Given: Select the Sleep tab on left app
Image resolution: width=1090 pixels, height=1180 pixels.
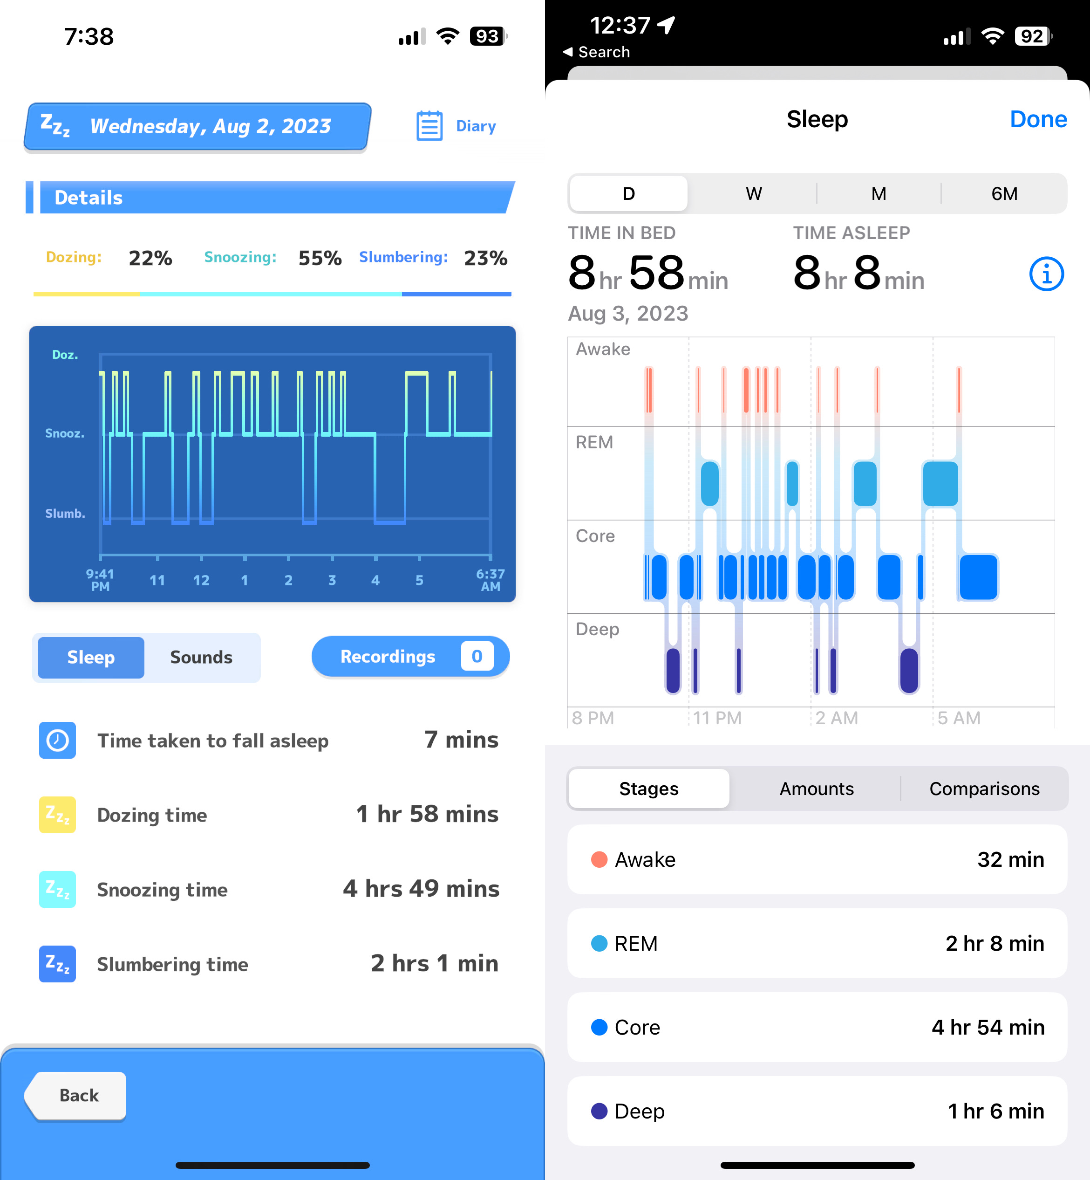Looking at the screenshot, I should click(91, 657).
